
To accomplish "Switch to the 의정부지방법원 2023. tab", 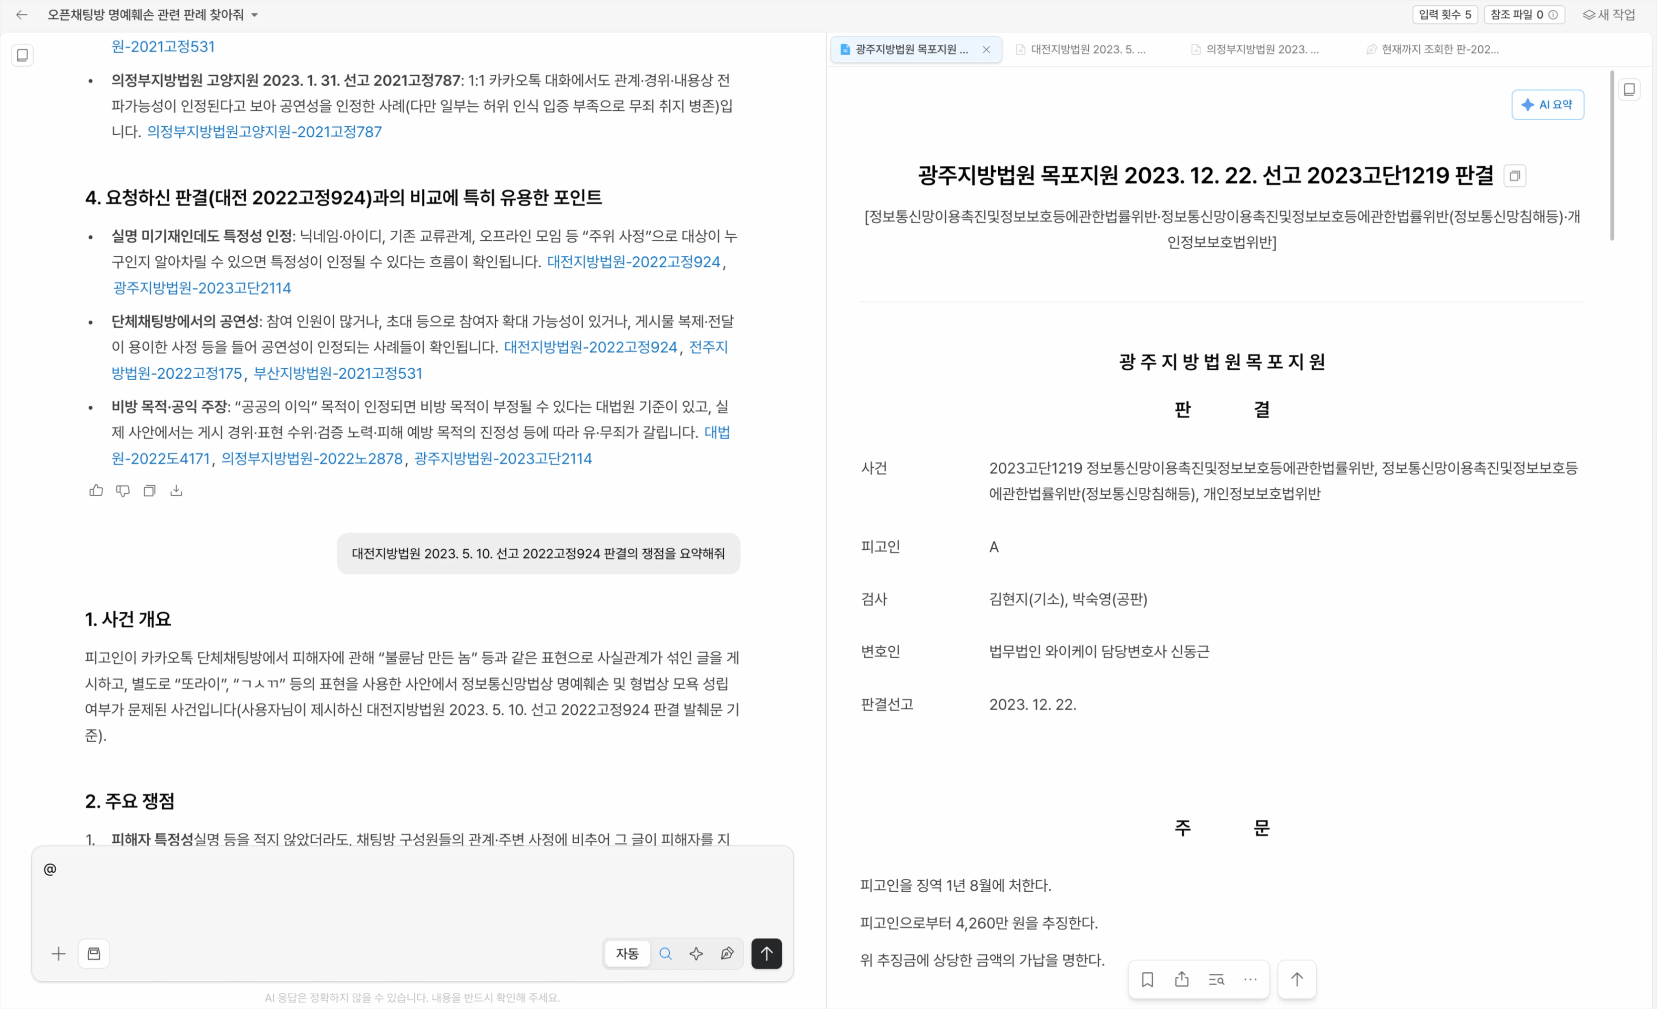I will point(1262,49).
